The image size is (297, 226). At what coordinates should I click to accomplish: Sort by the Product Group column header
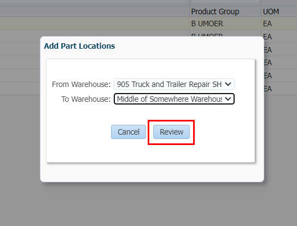[215, 11]
